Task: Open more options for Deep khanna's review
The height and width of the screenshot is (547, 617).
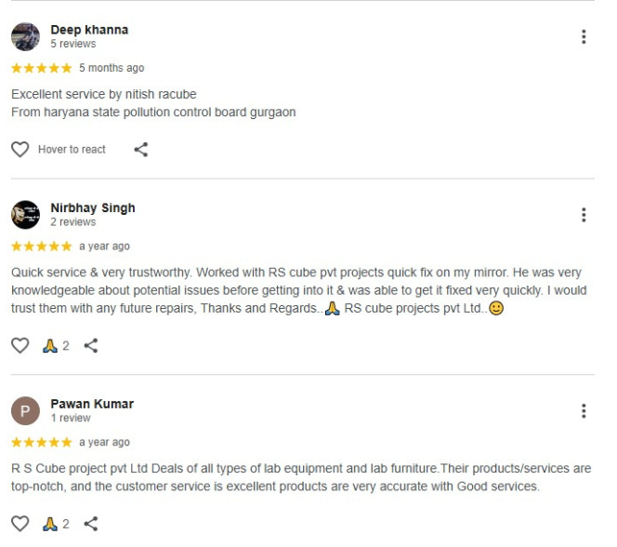Action: click(x=584, y=37)
